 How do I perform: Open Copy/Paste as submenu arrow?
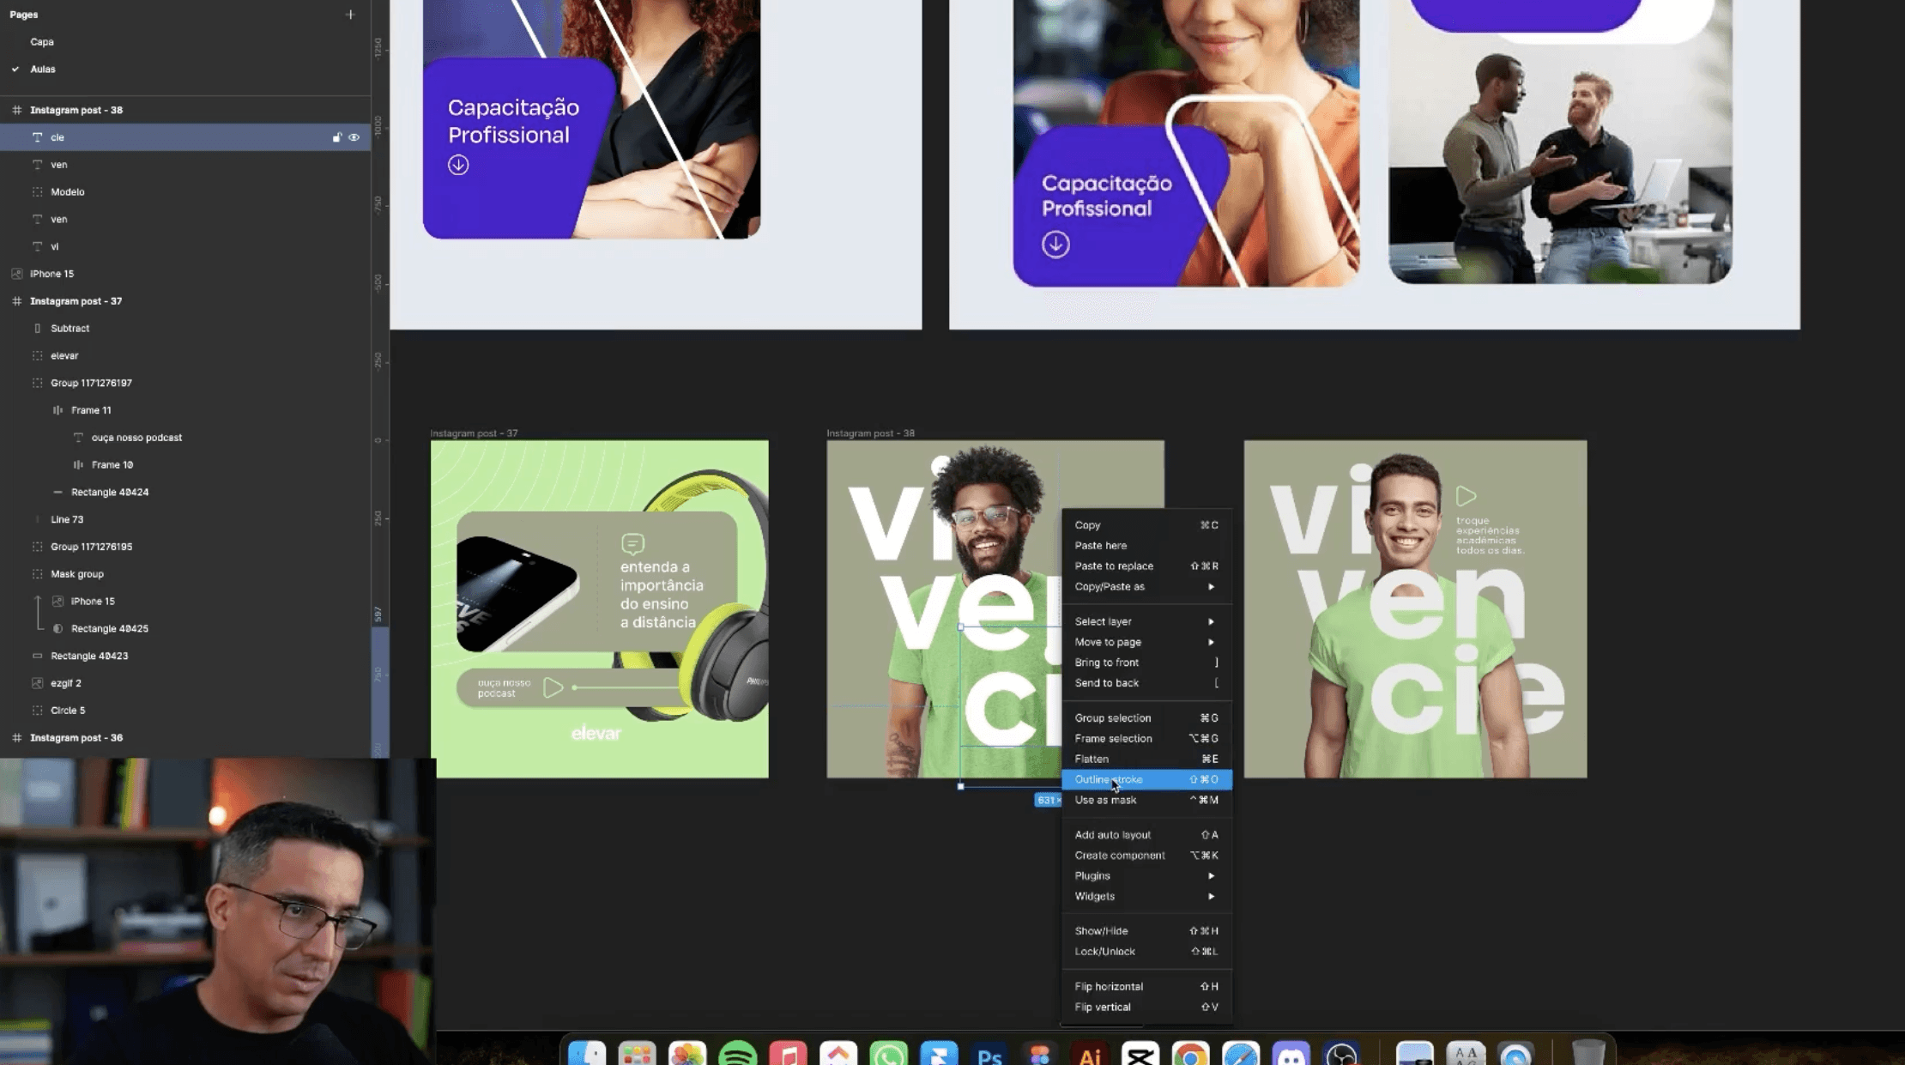[x=1211, y=587]
